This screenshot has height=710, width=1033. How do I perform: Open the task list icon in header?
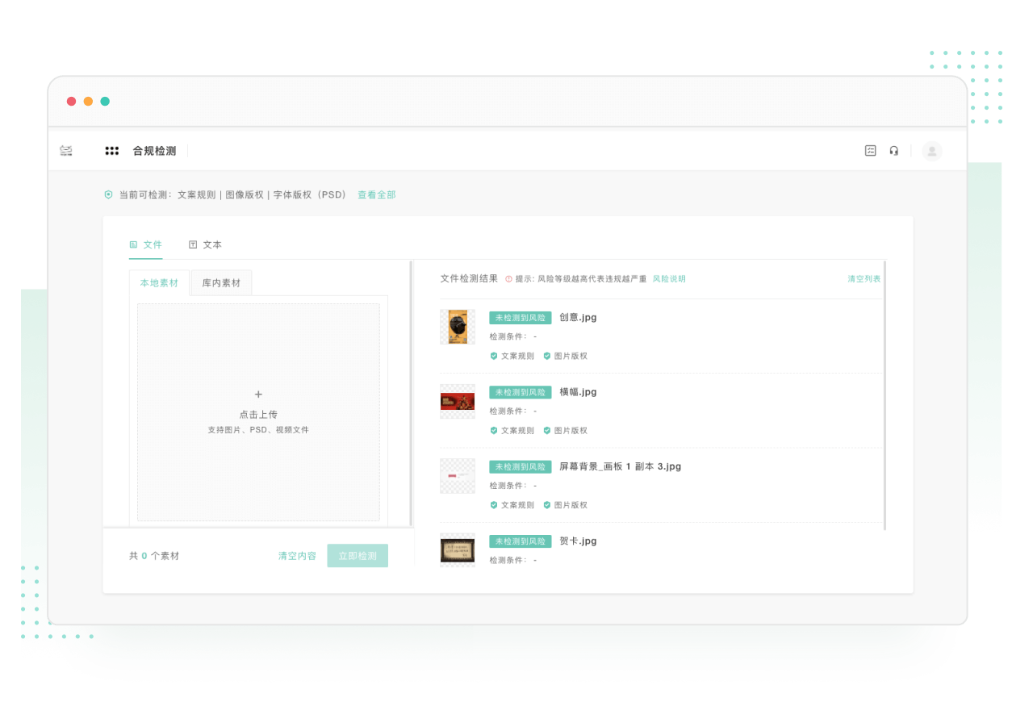pos(870,150)
